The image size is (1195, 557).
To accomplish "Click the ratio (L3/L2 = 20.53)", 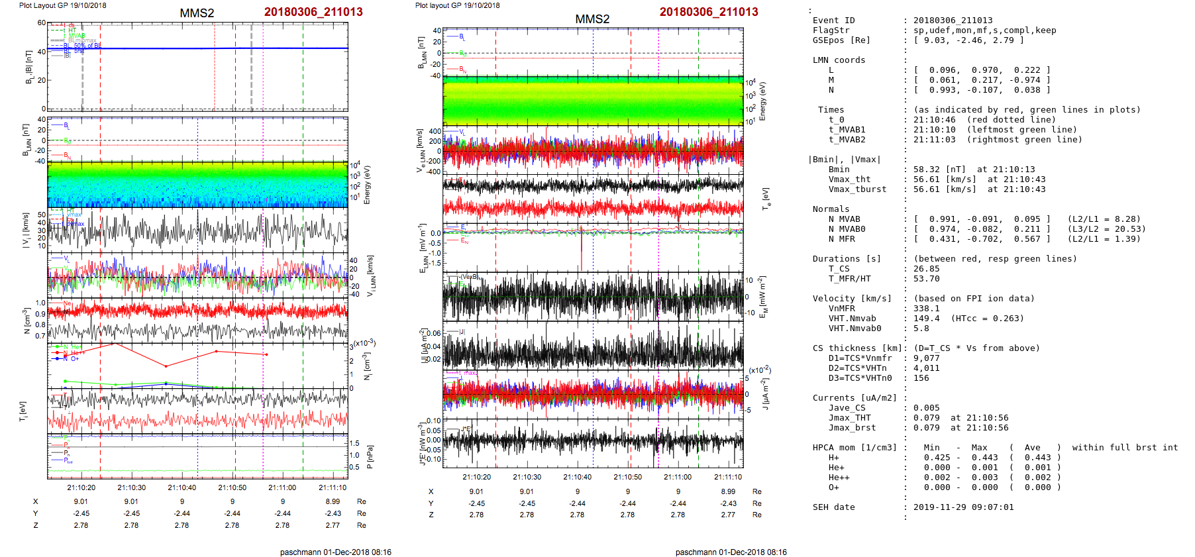I will click(x=1106, y=229).
